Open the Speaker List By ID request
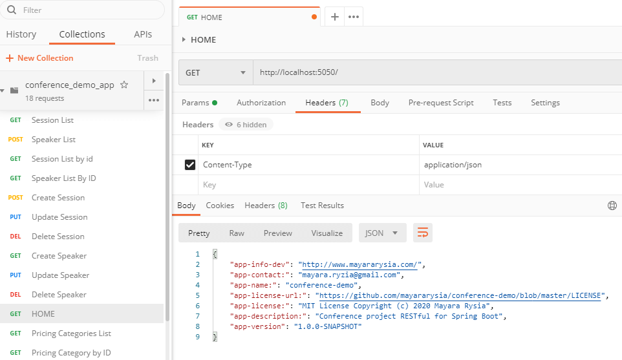 point(81,178)
